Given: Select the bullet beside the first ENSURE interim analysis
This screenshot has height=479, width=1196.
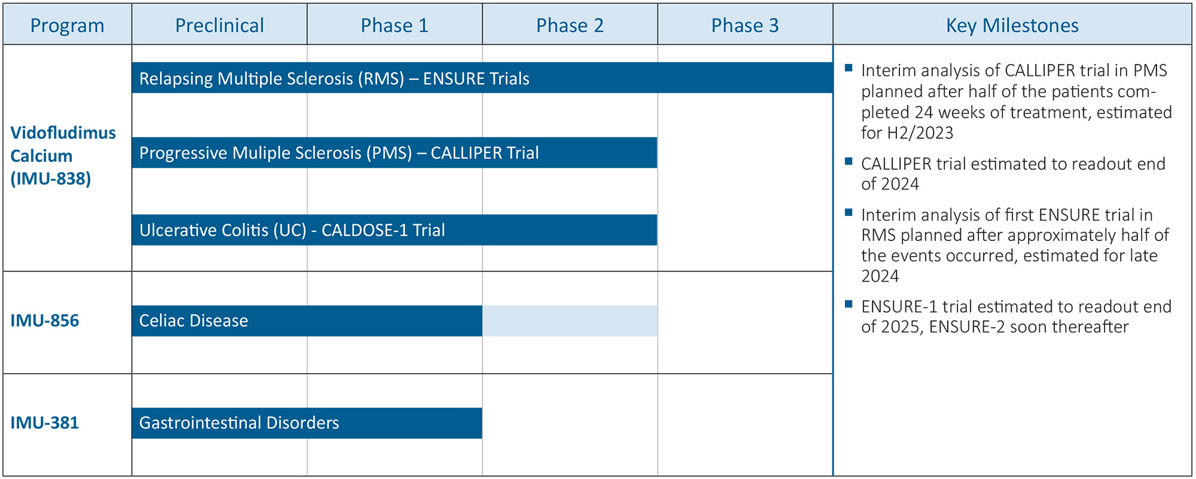Looking at the screenshot, I should click(x=848, y=212).
